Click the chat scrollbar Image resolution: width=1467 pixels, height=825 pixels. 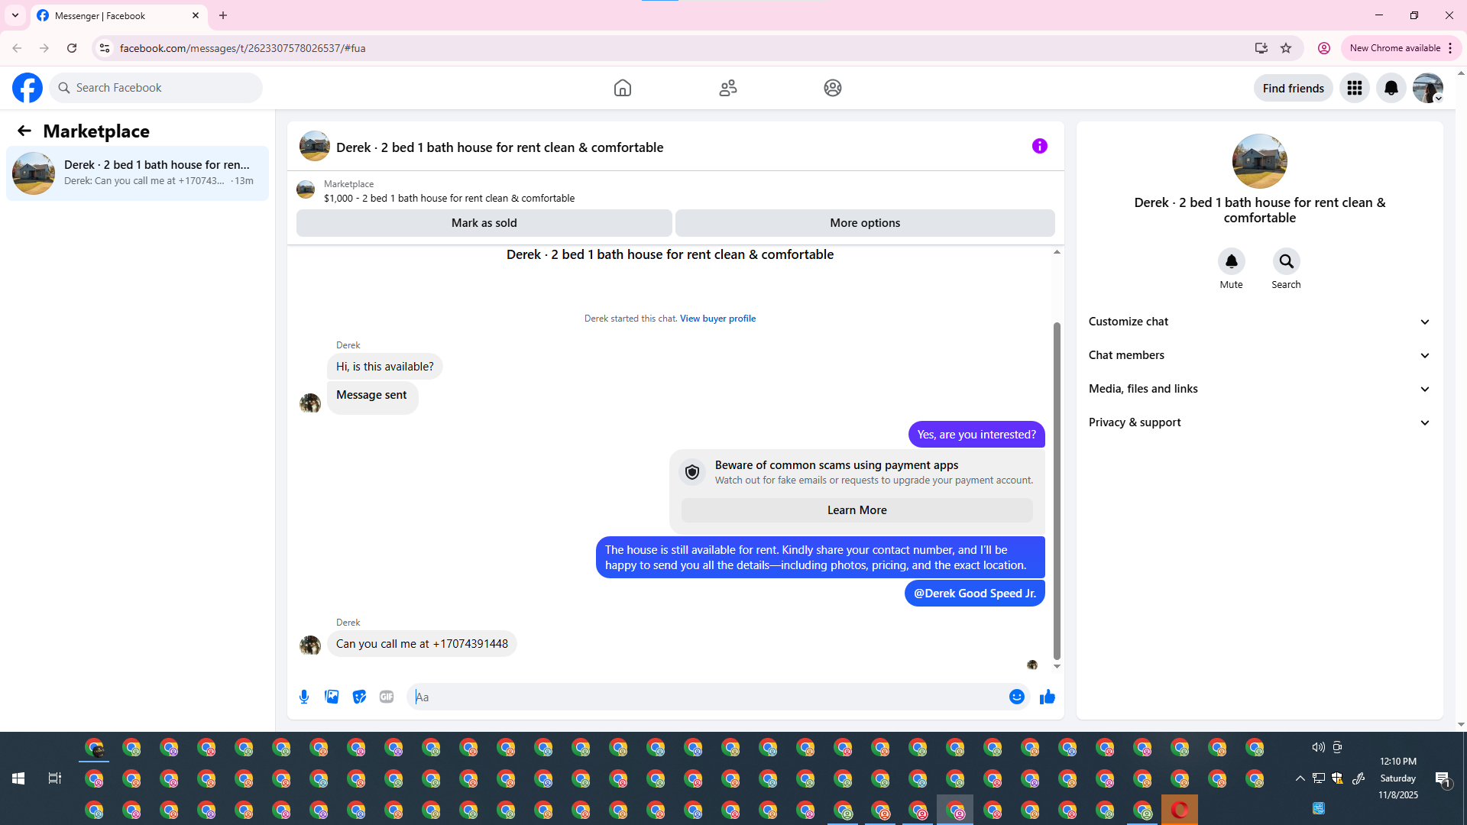(1057, 489)
